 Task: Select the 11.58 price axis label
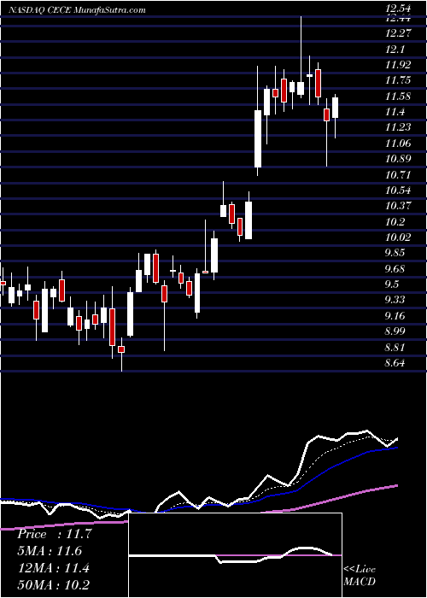tap(398, 97)
